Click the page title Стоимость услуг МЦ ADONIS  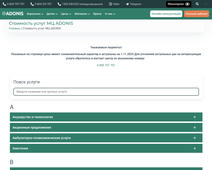41,23
